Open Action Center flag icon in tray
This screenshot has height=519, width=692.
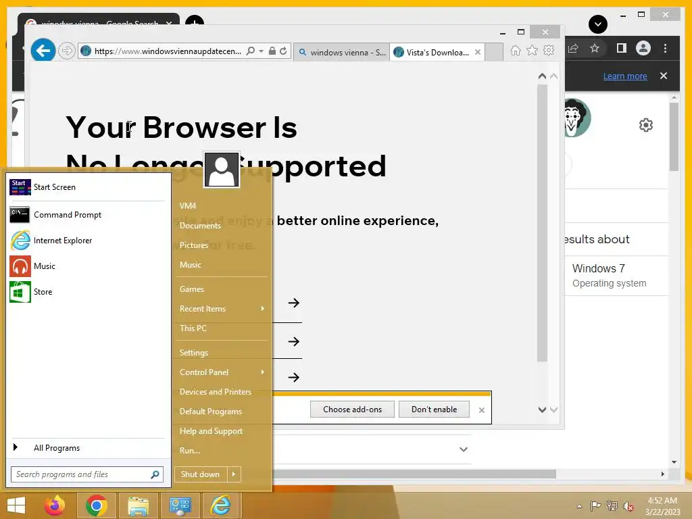595,505
